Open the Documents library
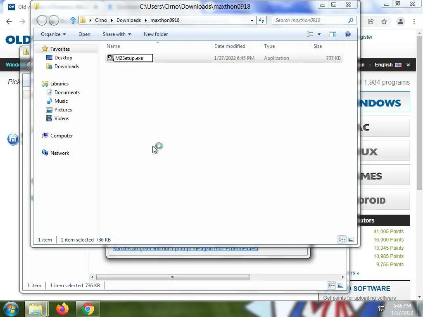Viewport: 423px width, 317px height. [x=67, y=92]
